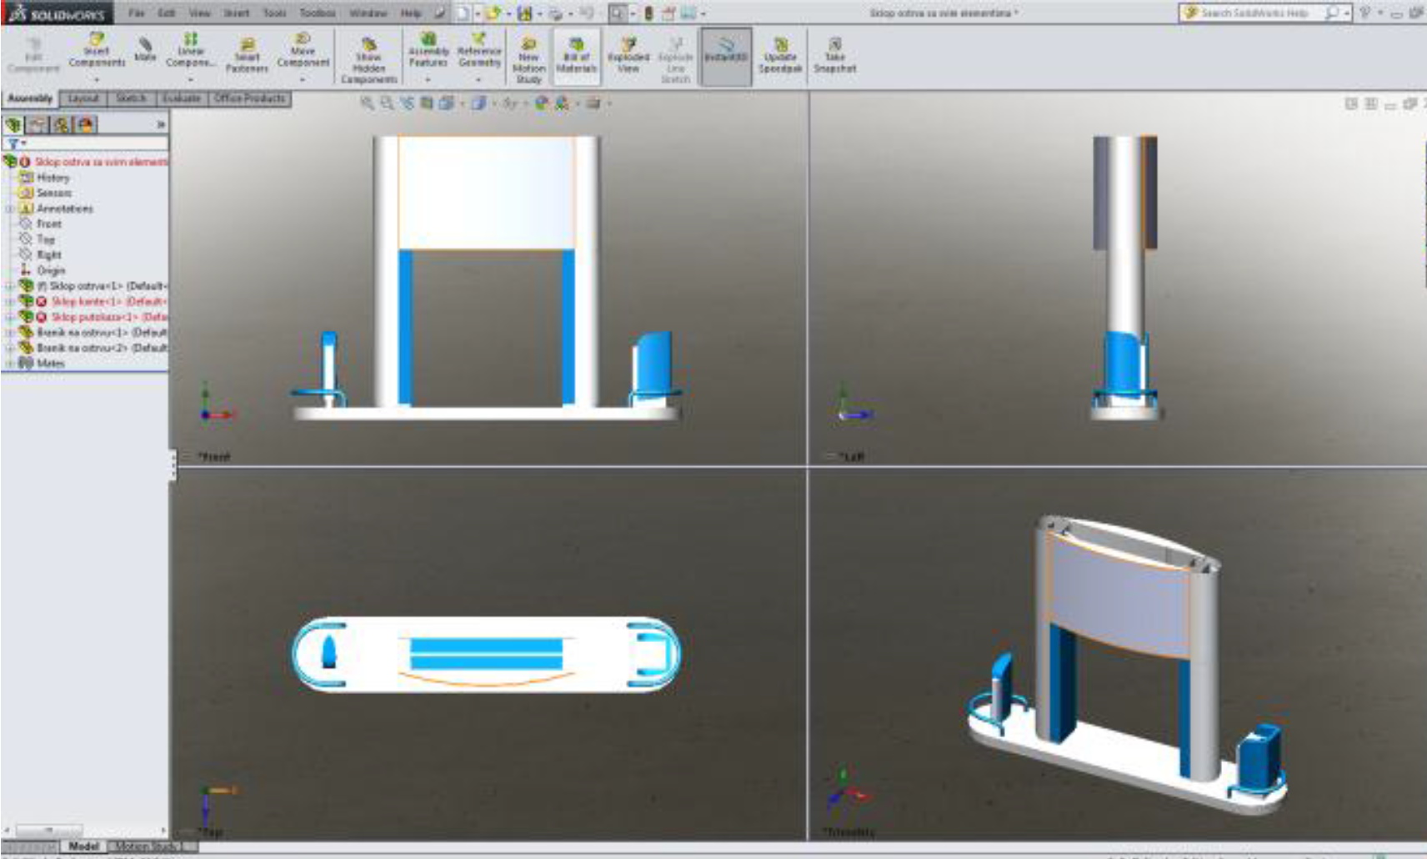Click Show Hidden Components

click(x=368, y=58)
